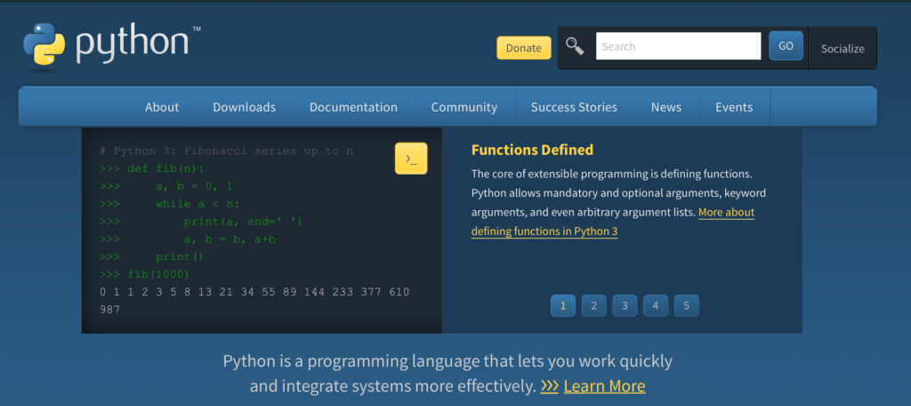Screen dimensions: 911x406
Task: Click the 'while a < n:' code line
Action: click(169, 204)
